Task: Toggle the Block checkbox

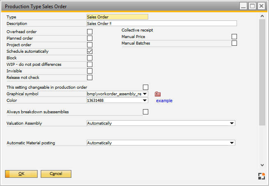Action: pos(90,58)
